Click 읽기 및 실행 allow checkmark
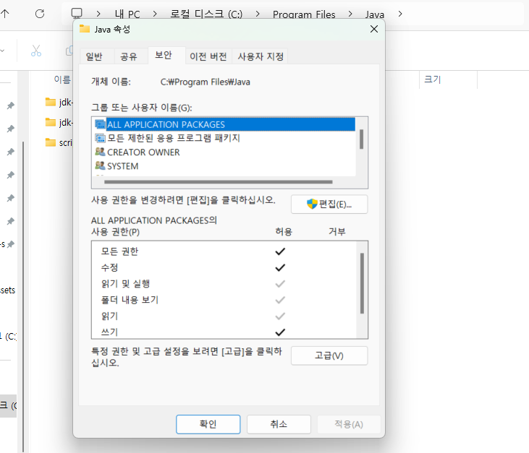Viewport: 529px width, 453px height. pyautogui.click(x=280, y=284)
